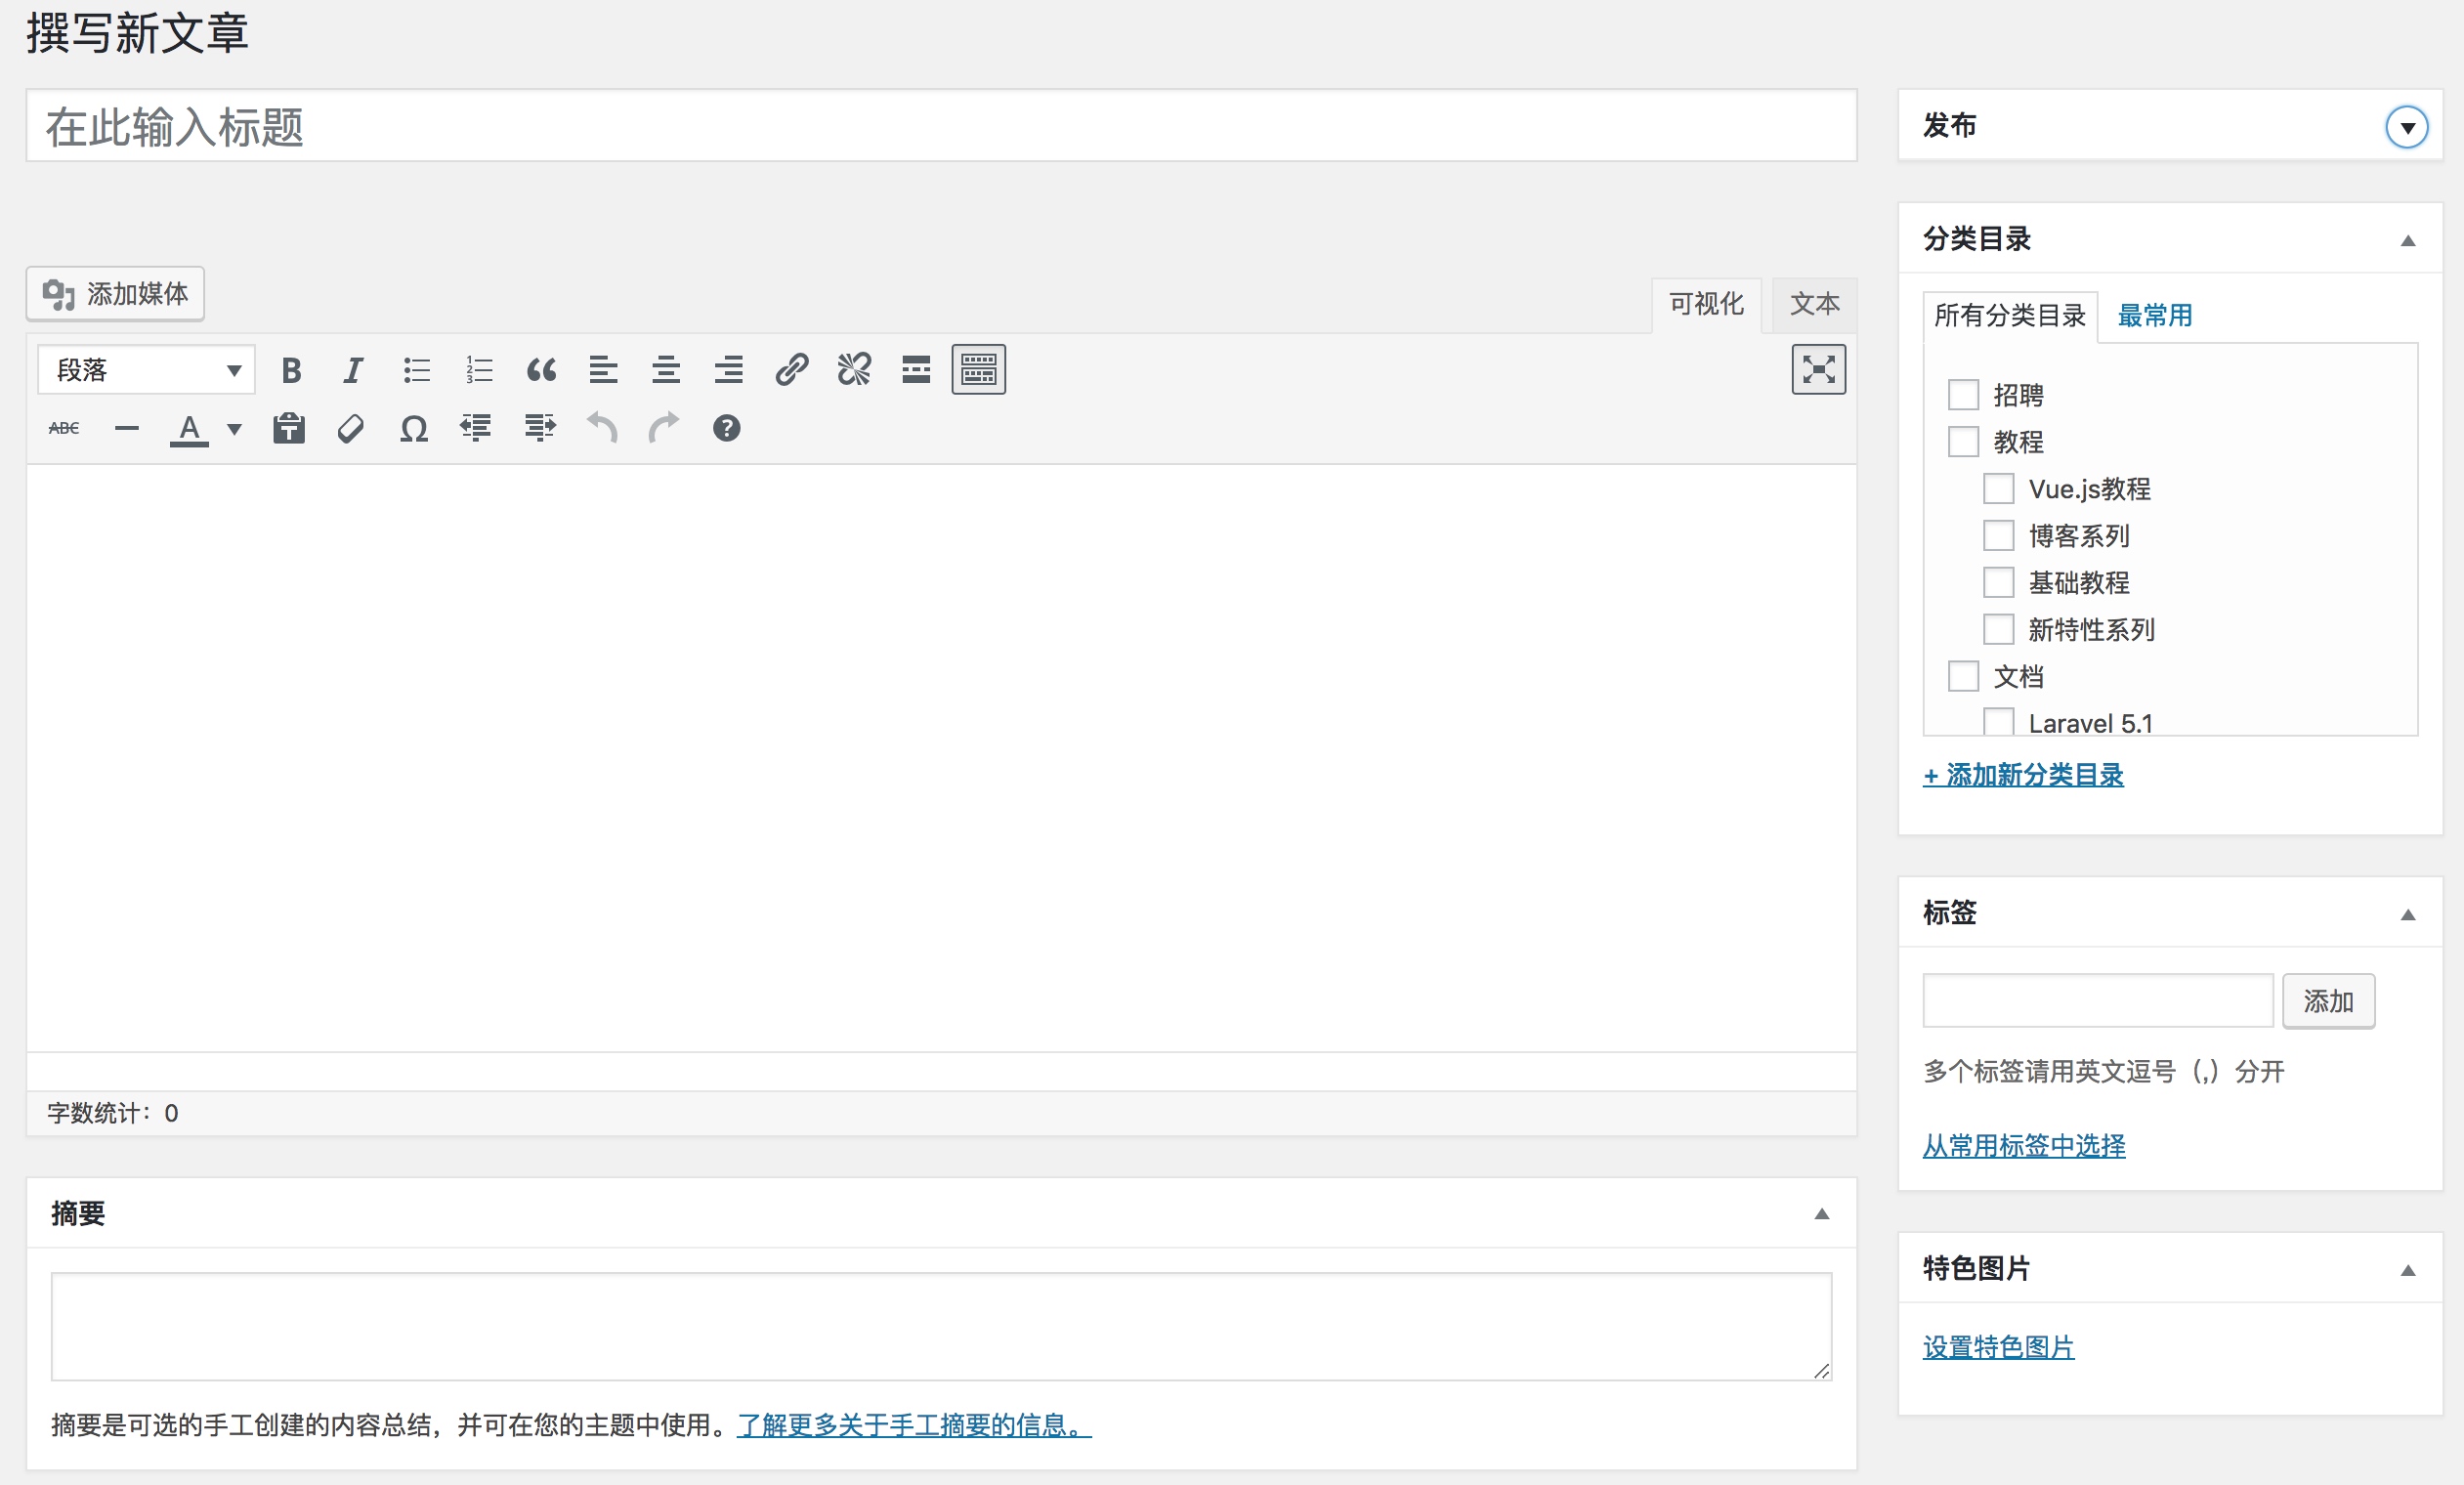
Task: Toggle the toolbar kitchen sink
Action: 978,370
